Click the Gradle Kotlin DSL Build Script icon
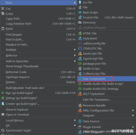 pos(80,84)
